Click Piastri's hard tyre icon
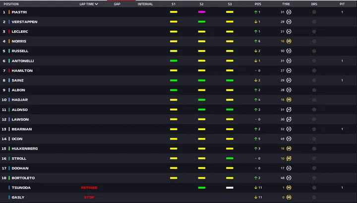 (289, 12)
